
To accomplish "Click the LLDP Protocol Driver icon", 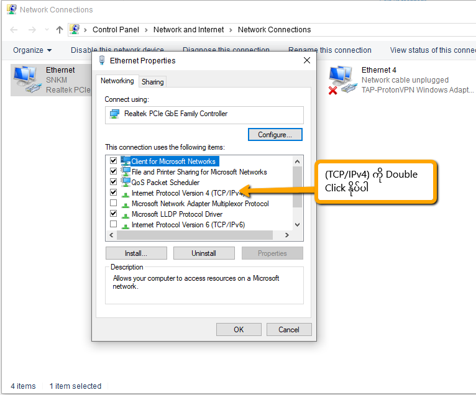I will pyautogui.click(x=126, y=215).
